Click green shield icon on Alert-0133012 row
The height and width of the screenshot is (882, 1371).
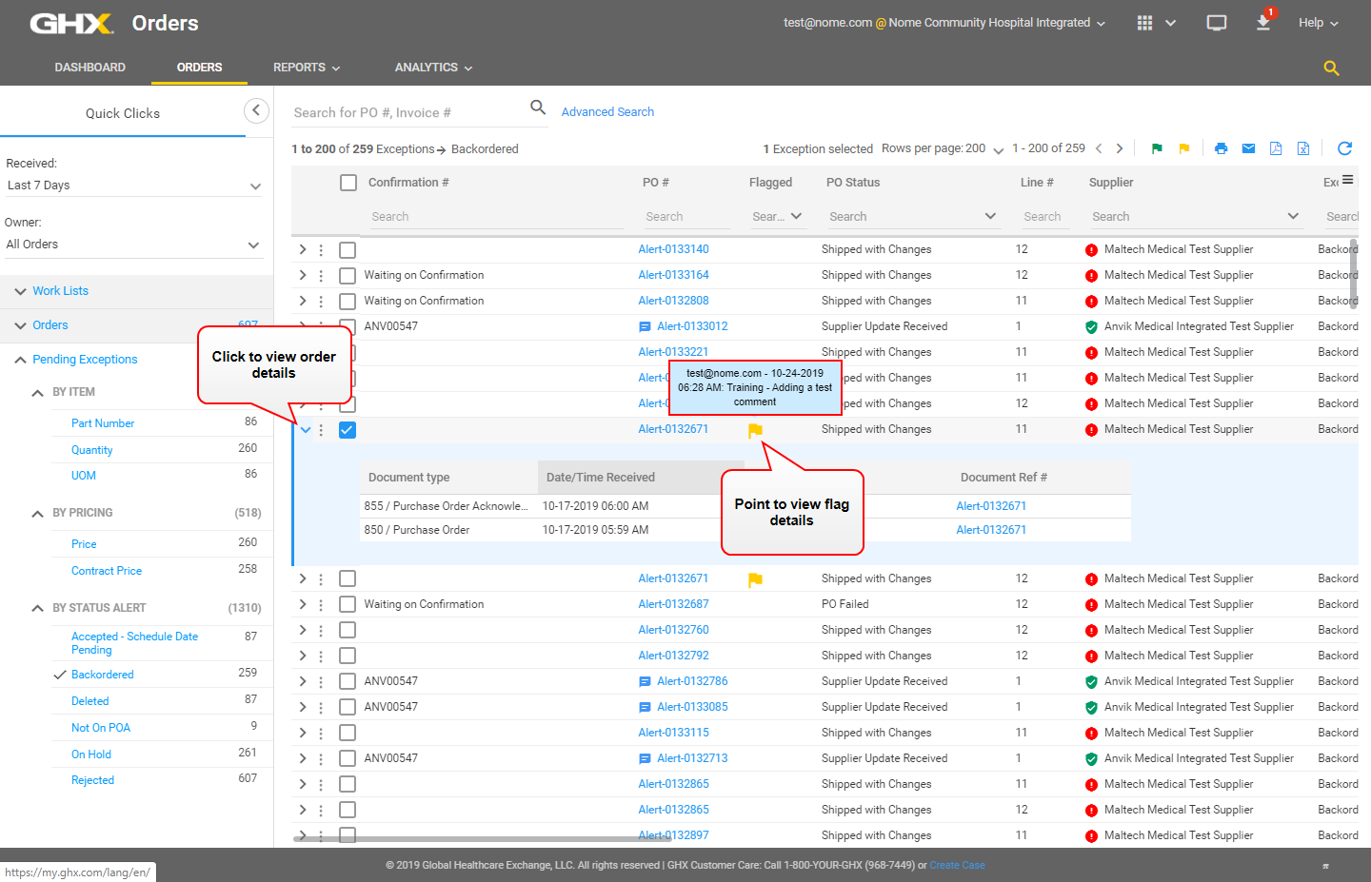tap(1091, 327)
